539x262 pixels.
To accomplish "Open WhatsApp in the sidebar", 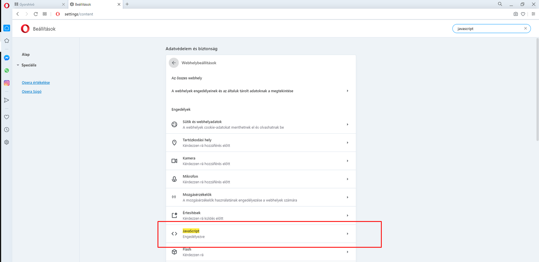I will click(x=7, y=70).
